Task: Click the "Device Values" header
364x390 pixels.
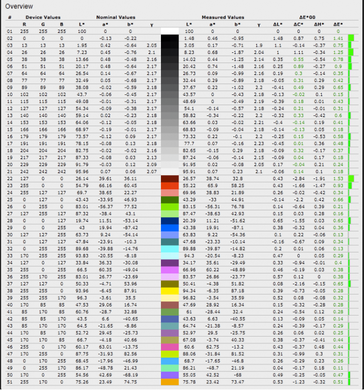Action: tap(43, 17)
